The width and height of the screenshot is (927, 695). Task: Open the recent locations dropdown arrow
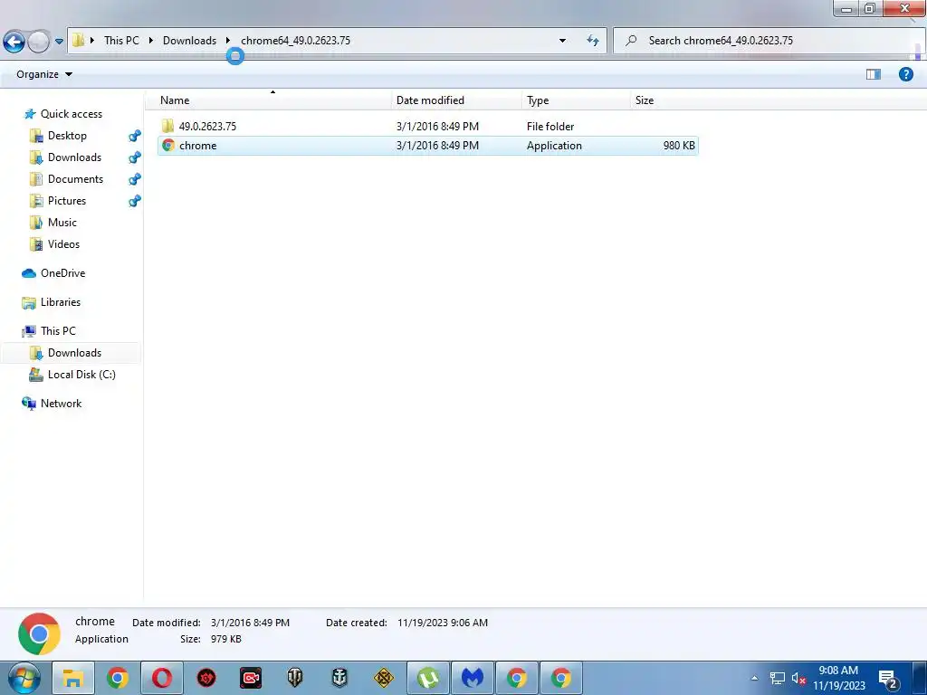coord(59,42)
